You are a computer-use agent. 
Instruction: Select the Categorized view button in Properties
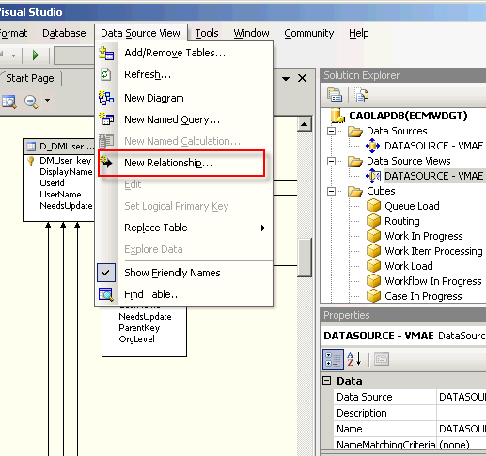[333, 359]
